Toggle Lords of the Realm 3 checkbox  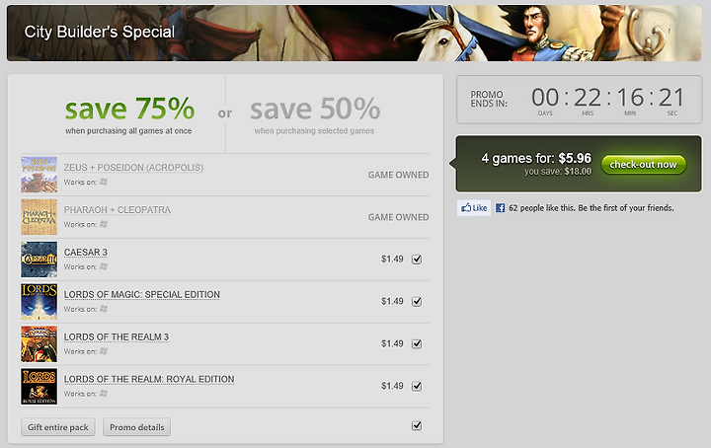(416, 343)
